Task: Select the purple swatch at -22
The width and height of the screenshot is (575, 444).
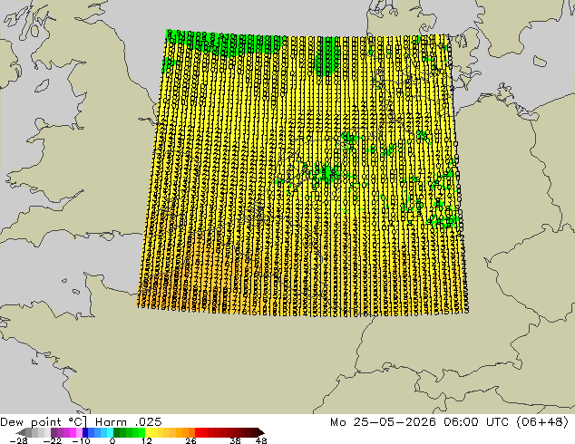Action: coord(54,432)
